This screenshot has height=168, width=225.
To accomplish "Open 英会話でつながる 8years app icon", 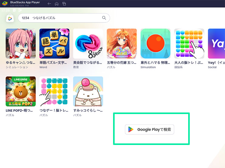I will [88, 43].
